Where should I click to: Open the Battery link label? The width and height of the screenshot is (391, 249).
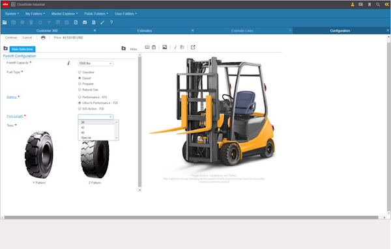(12, 97)
